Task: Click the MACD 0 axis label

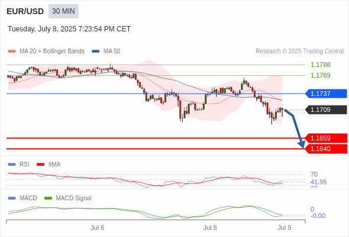Action: (x=312, y=209)
